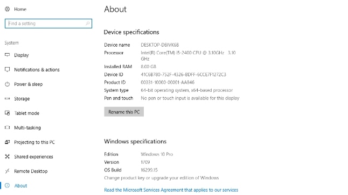Screen dimensions: 348x195
Task: Open Change product key or upgrade link
Action: pos(162,178)
